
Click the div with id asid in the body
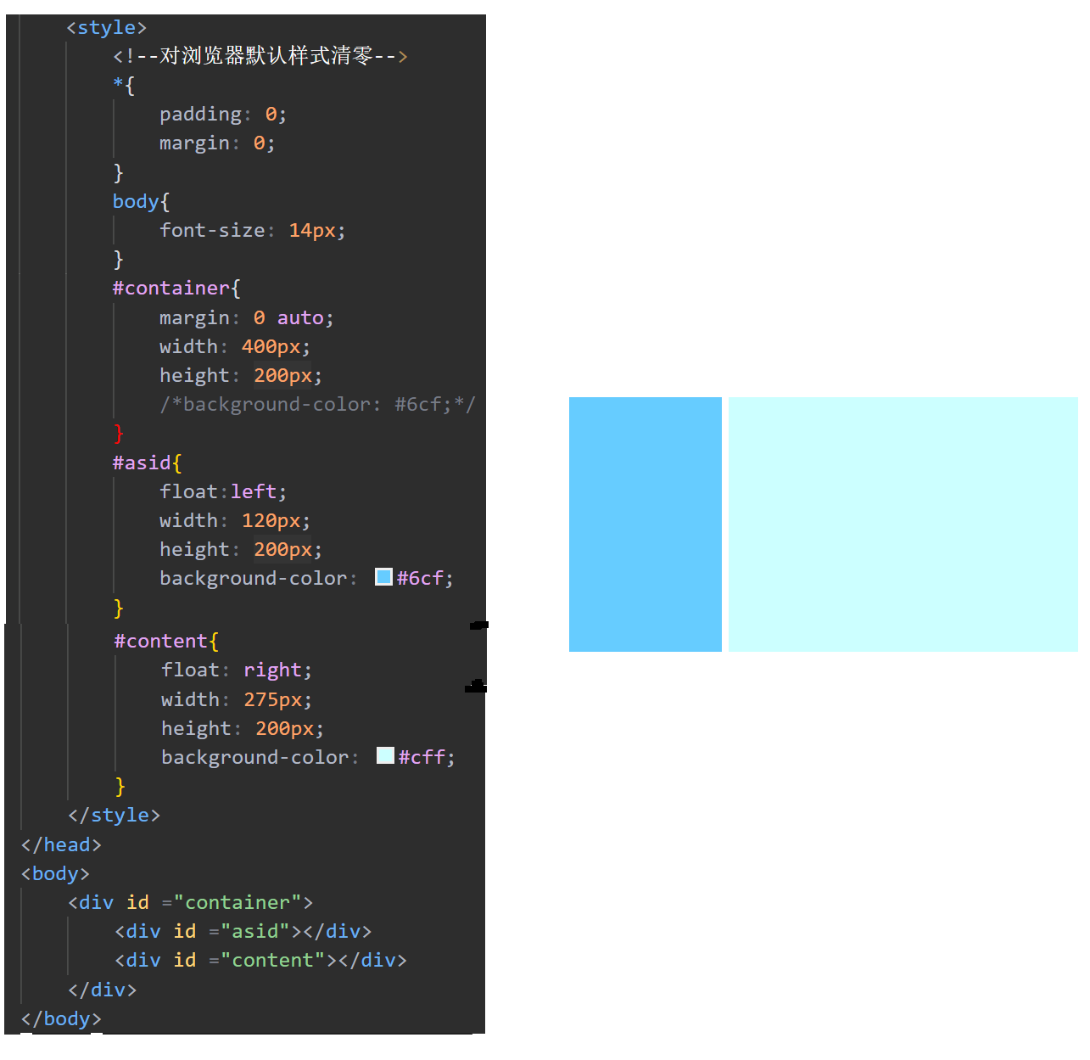pos(242,931)
